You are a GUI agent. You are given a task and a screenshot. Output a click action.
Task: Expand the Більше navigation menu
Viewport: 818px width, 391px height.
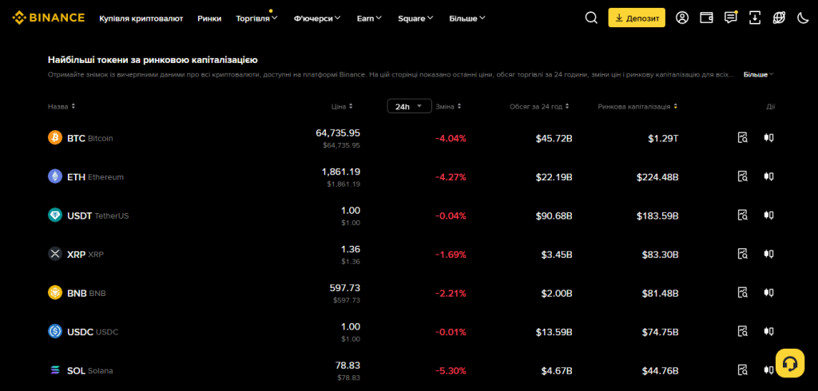[x=467, y=18]
